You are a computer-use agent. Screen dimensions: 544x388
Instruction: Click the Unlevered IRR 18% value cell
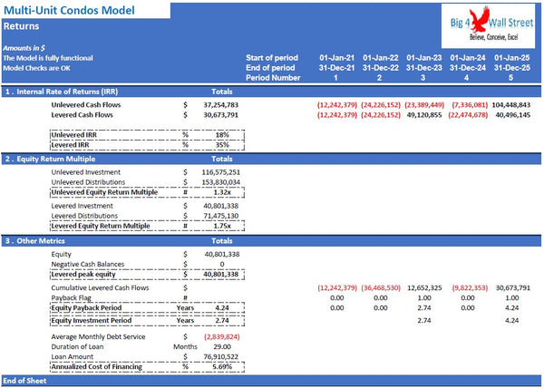click(x=222, y=134)
